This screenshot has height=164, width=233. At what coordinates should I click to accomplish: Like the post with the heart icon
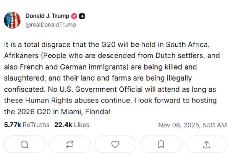click(x=116, y=144)
